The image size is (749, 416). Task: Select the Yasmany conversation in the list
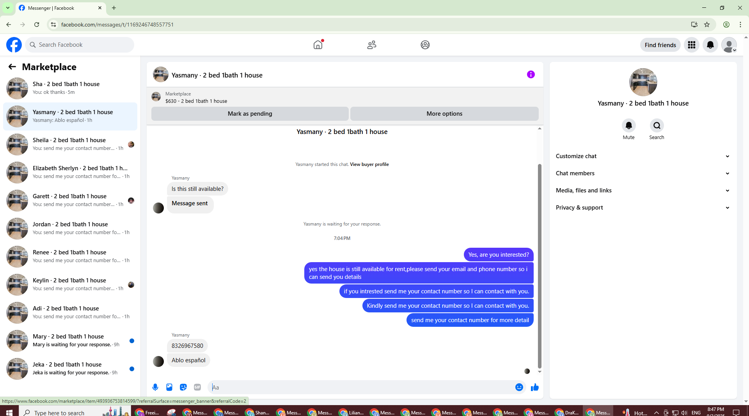pos(70,116)
